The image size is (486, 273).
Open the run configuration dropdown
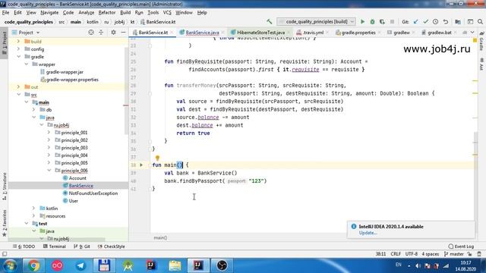(316, 22)
